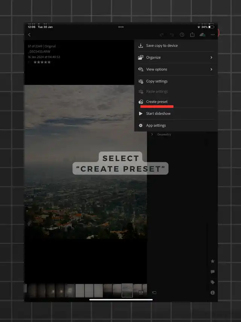This screenshot has width=241, height=322.
Task: Show photo info circle icon
Action: click(x=212, y=293)
